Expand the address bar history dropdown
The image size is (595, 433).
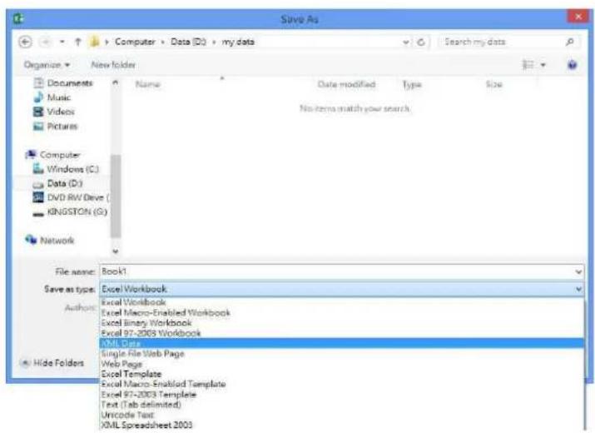click(406, 42)
